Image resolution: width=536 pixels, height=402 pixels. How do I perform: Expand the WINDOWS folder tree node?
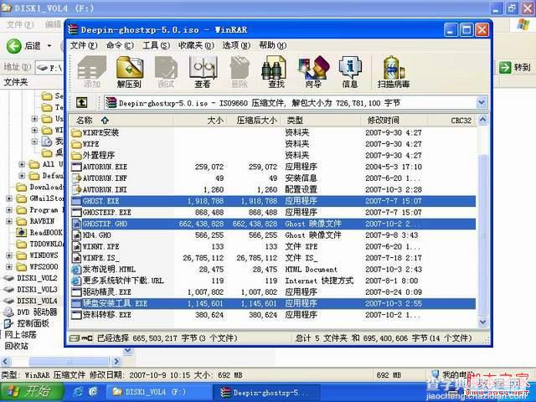(9, 255)
